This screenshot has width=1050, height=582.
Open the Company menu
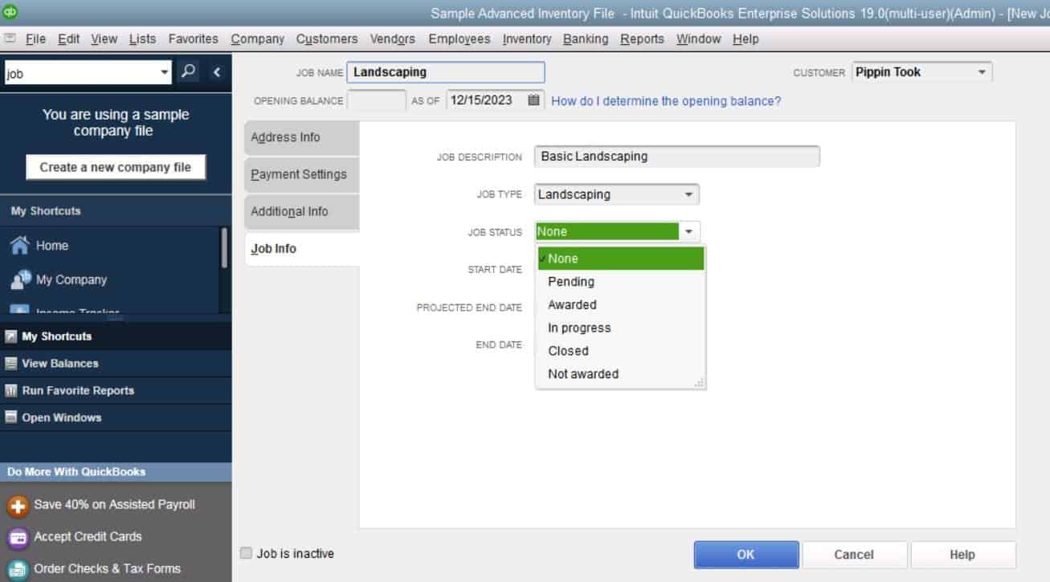258,39
